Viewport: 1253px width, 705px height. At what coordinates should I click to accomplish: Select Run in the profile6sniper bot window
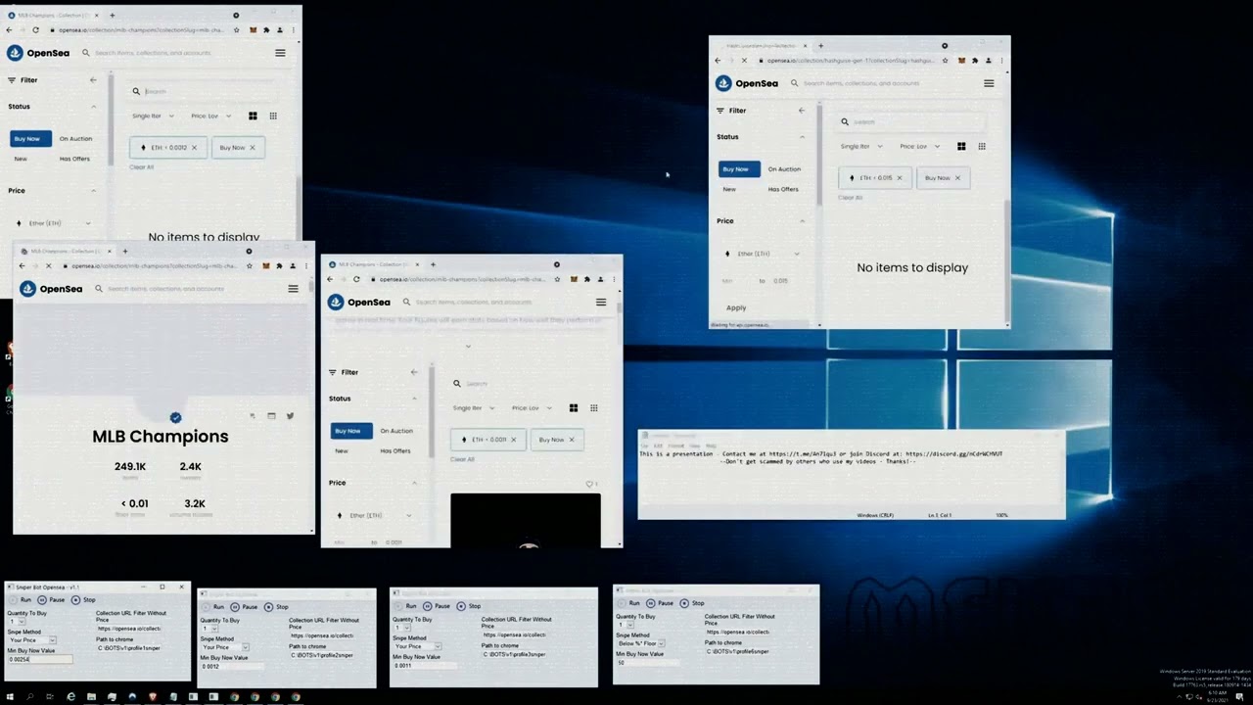tap(629, 603)
